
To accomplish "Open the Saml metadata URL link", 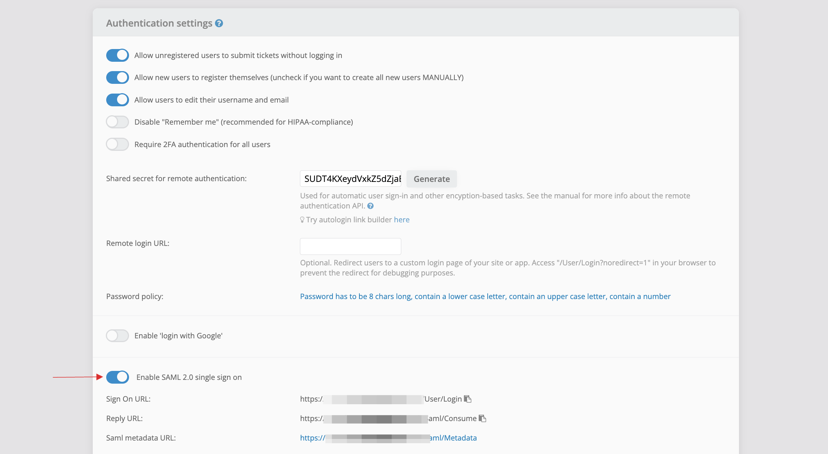I will click(x=388, y=438).
